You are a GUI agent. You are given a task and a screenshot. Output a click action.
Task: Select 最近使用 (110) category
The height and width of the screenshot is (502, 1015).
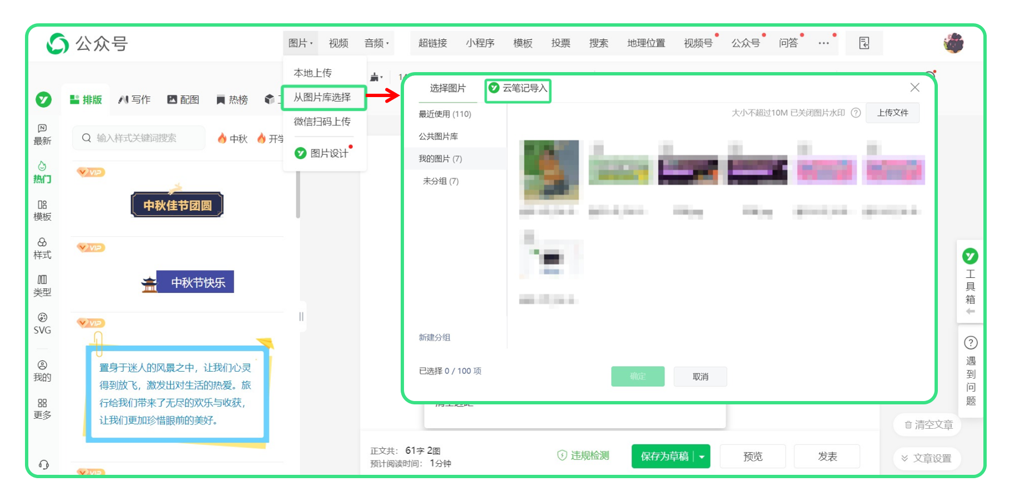pyautogui.click(x=445, y=114)
